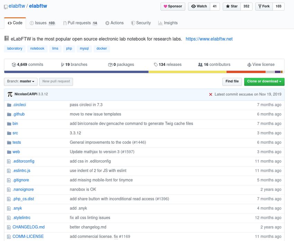Open the Issues tab

43,23
